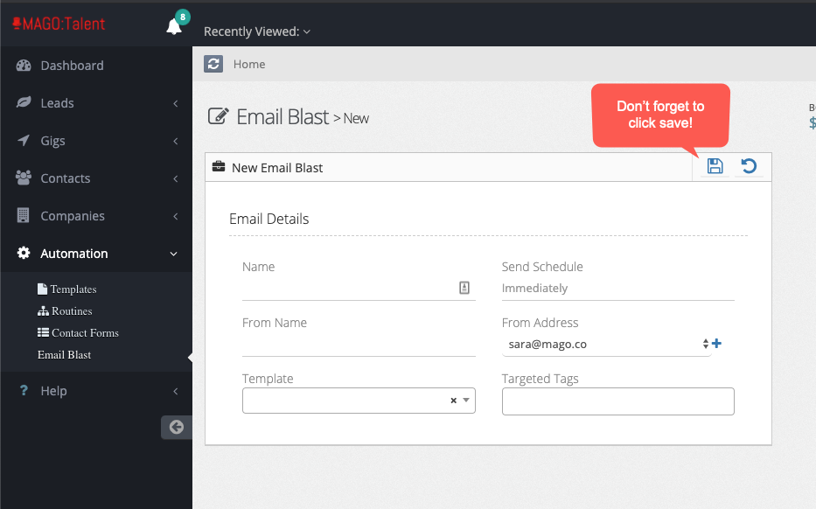Expand the Leads menu
Screen dimensions: 816x509
point(96,103)
